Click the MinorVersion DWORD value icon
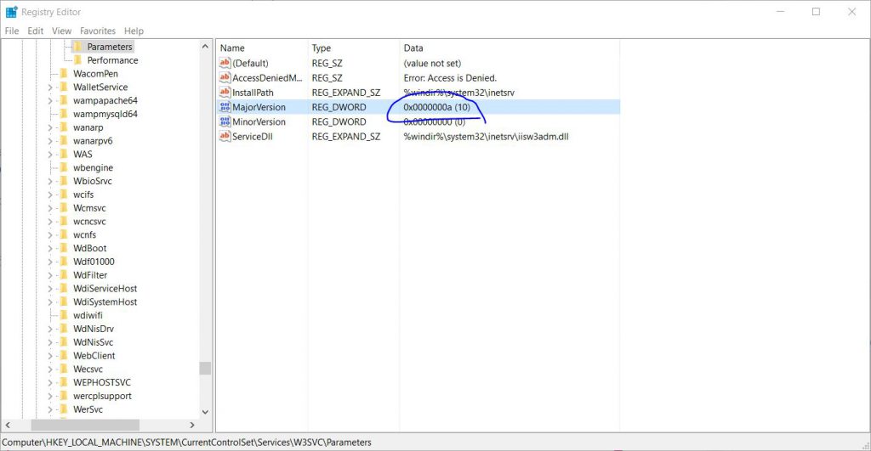Image resolution: width=871 pixels, height=451 pixels. click(225, 121)
